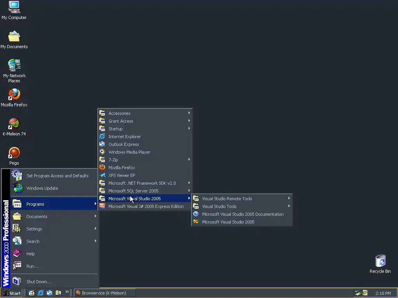
Task: Open the My Computer desktop icon
Action: [x=14, y=10]
